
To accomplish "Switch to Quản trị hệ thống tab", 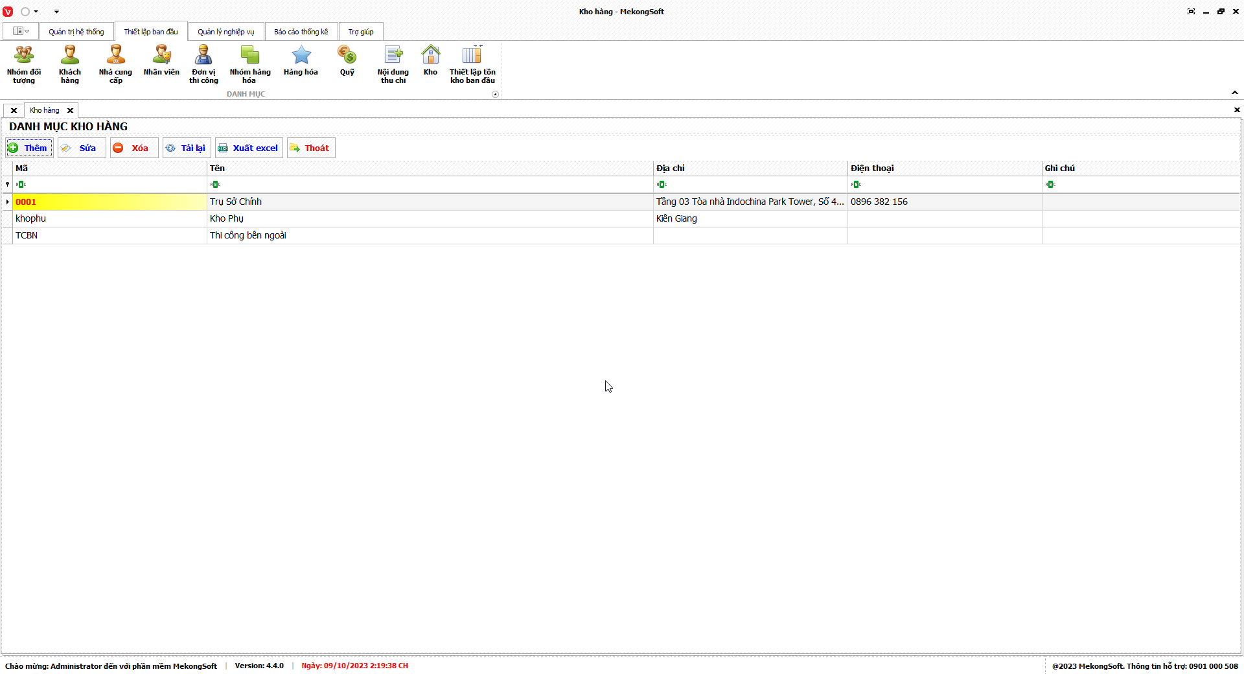I will pyautogui.click(x=76, y=32).
